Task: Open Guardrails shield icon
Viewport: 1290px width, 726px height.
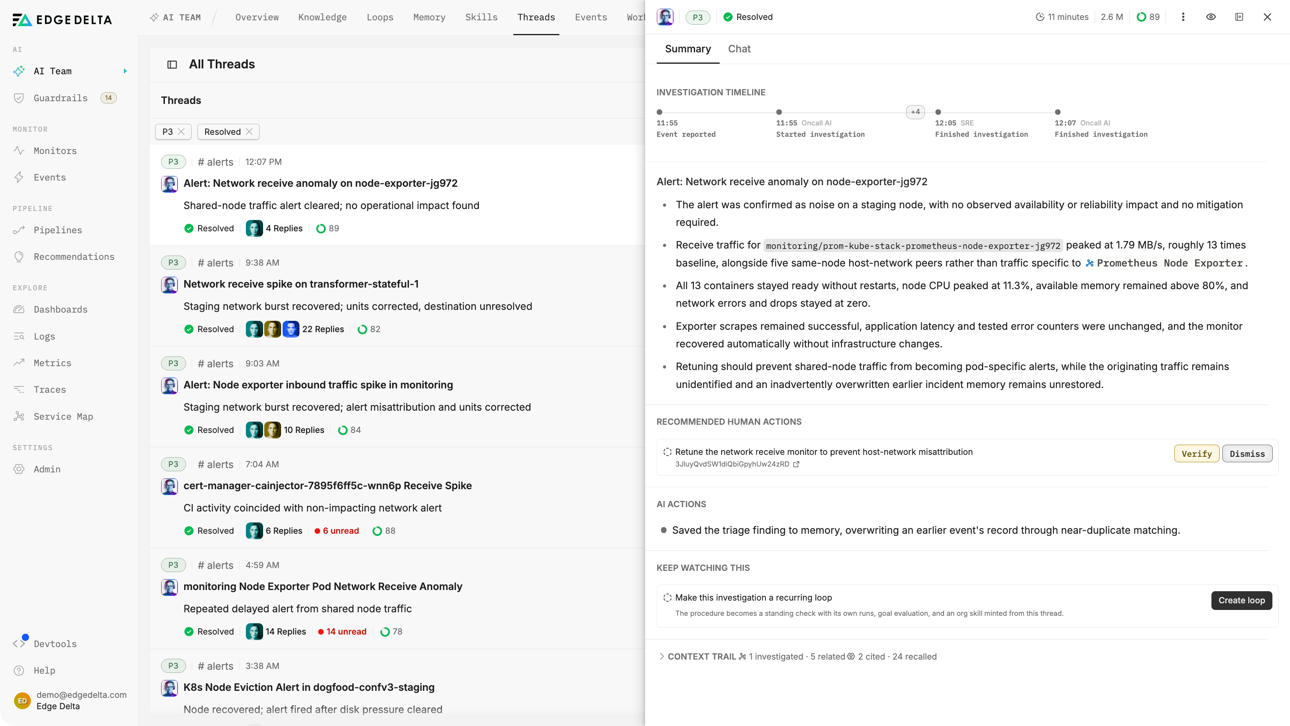Action: [19, 98]
